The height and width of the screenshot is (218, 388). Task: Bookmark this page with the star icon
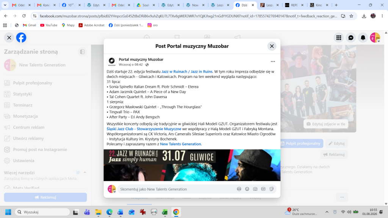point(351,16)
